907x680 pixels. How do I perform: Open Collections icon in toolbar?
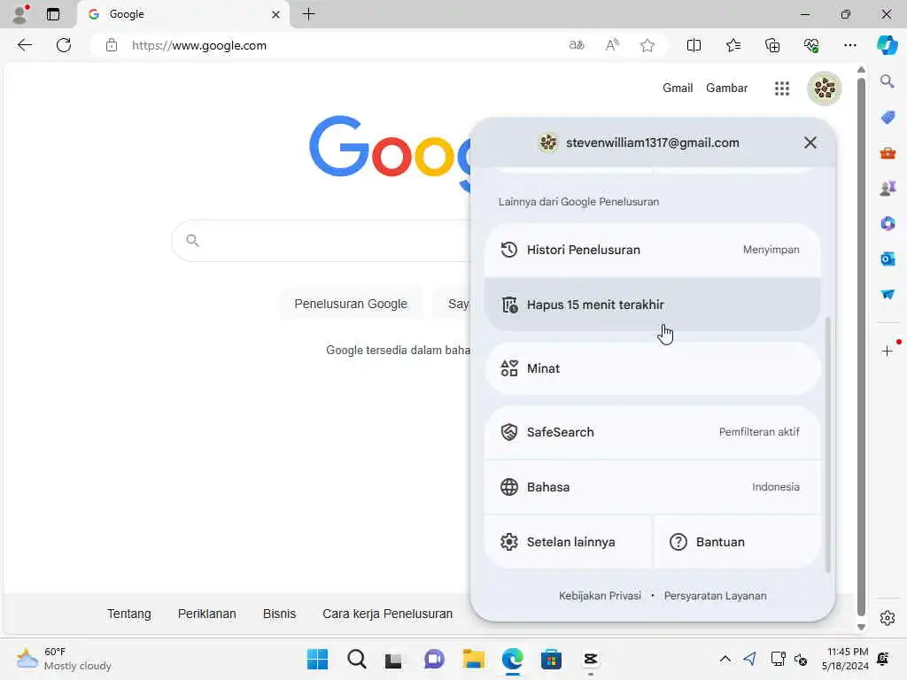(772, 45)
